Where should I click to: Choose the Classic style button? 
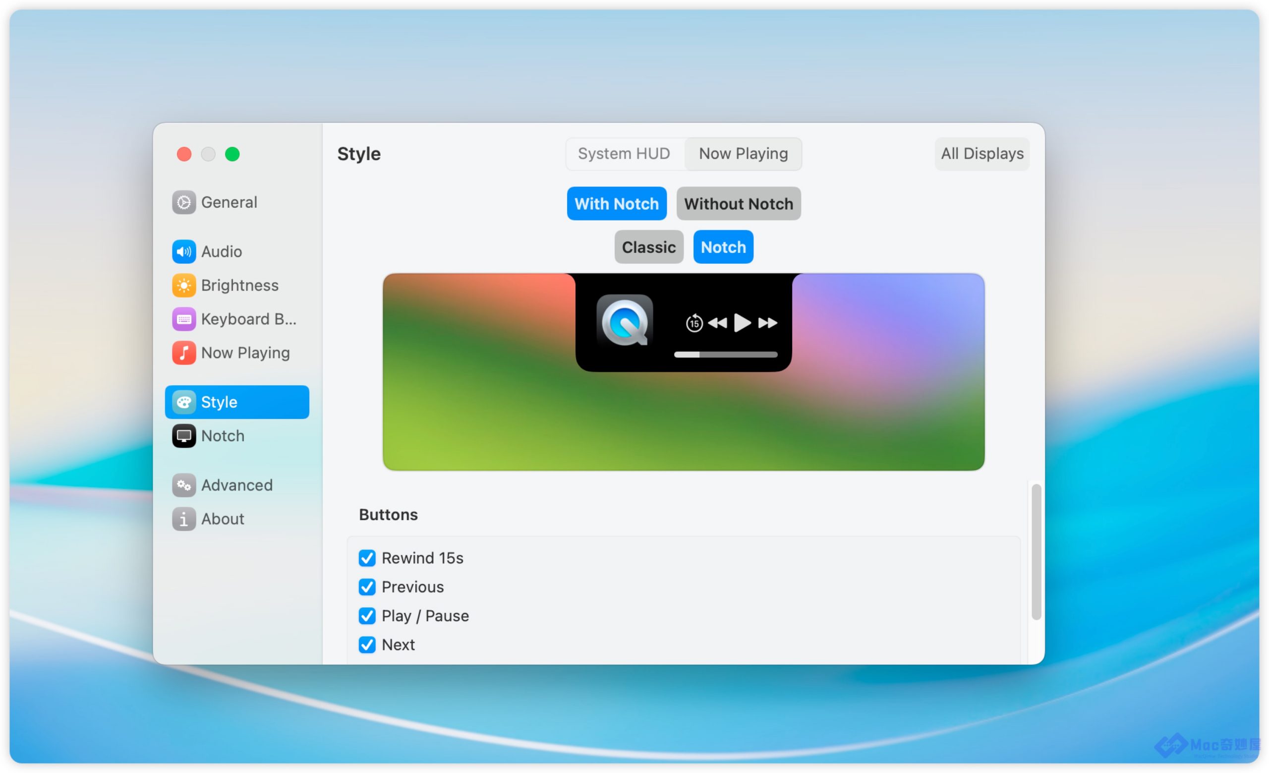pos(648,247)
